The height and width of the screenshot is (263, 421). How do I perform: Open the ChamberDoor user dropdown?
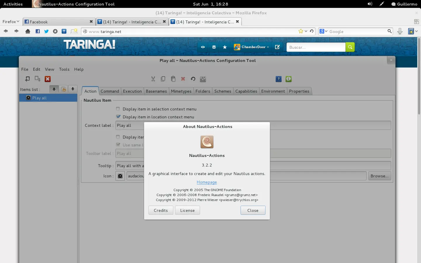point(251,47)
